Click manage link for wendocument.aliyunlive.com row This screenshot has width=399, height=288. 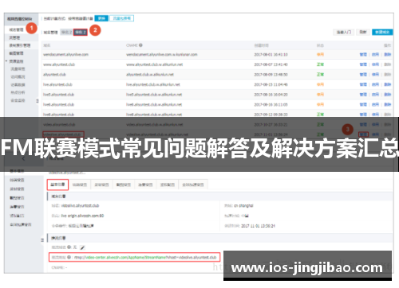pos(363,54)
